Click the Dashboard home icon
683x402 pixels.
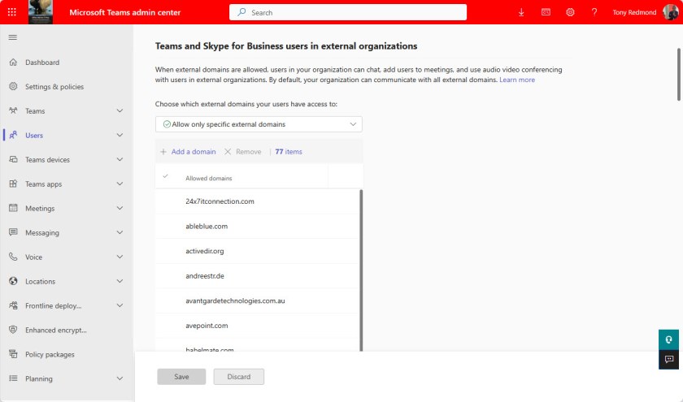pos(13,63)
